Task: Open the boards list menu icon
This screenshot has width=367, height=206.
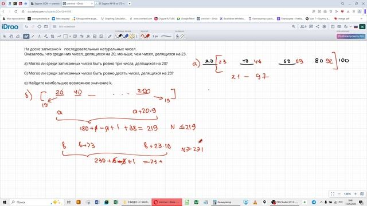Action: [54, 27]
